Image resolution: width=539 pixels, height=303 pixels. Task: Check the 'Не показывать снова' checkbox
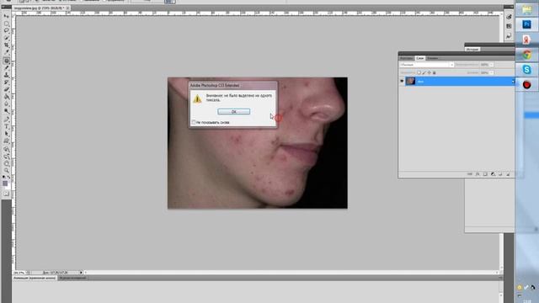[194, 122]
